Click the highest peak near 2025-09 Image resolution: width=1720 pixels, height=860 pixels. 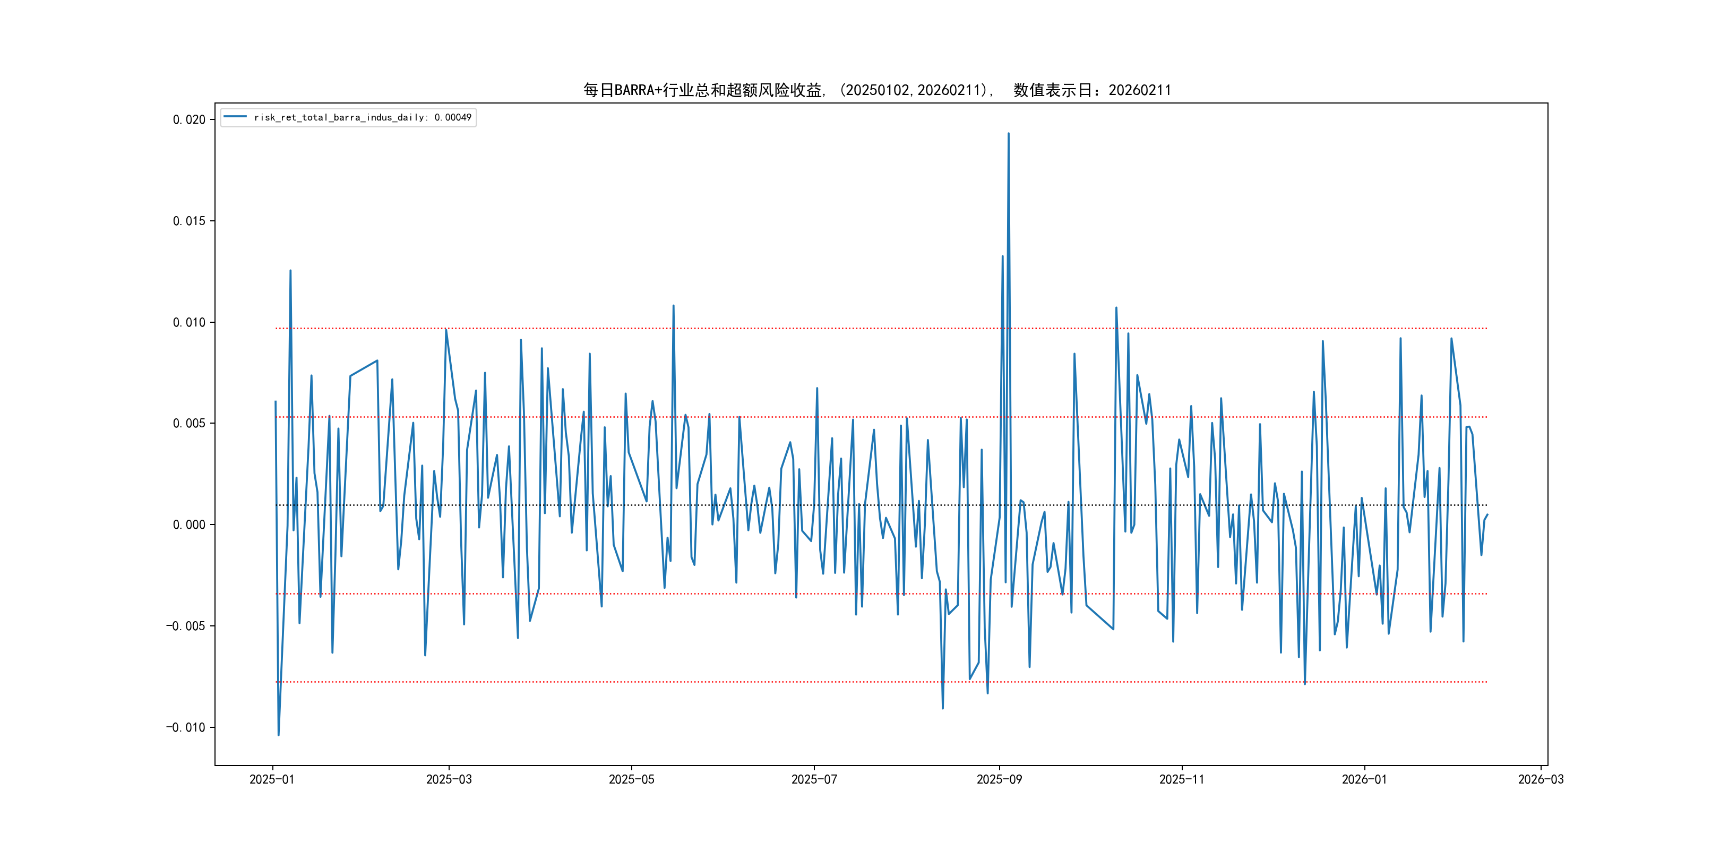(x=1008, y=134)
